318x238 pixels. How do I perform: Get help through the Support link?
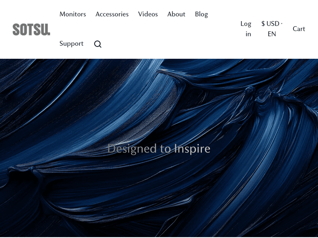(71, 44)
